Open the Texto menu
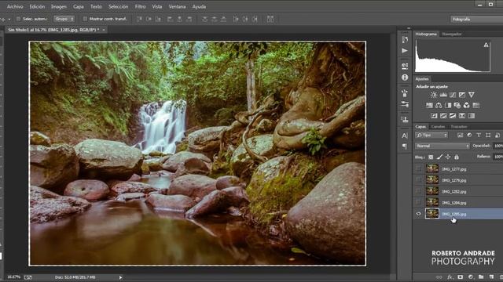Screen dimensions: 503x282 point(96,6)
